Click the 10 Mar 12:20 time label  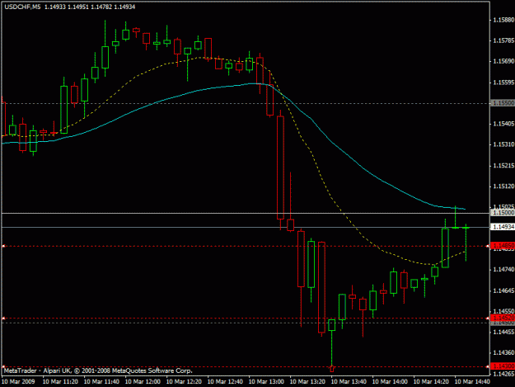click(184, 382)
